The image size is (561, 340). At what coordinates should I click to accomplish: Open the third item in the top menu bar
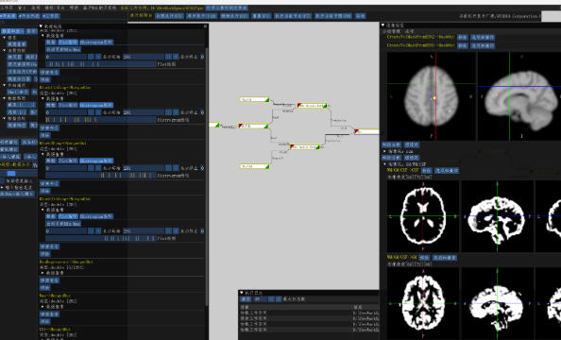click(x=36, y=8)
